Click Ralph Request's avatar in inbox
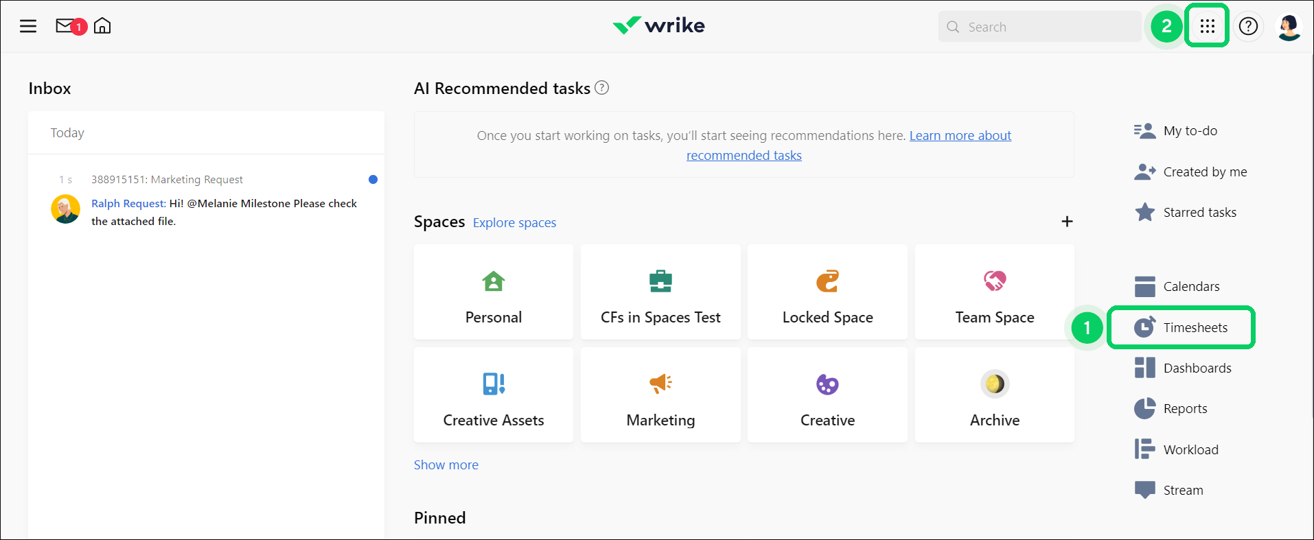 tap(66, 209)
